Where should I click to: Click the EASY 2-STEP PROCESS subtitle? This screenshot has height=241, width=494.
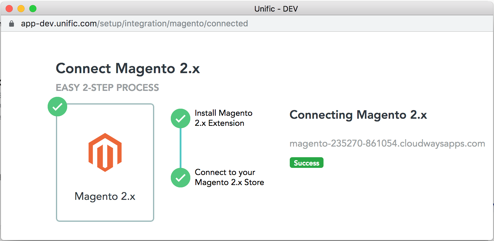[x=107, y=88]
